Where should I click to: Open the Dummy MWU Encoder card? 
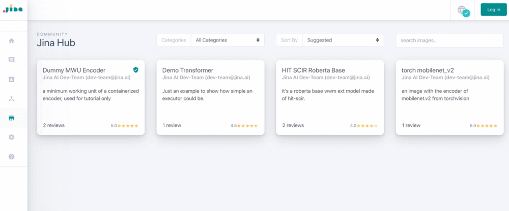tap(91, 97)
